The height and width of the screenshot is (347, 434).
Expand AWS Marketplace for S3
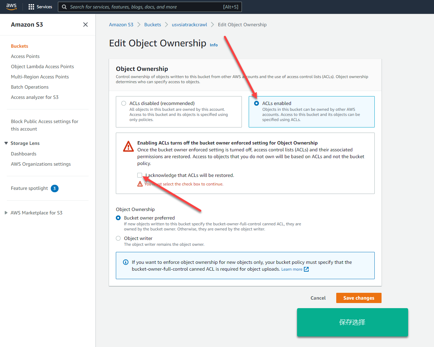(x=6, y=212)
